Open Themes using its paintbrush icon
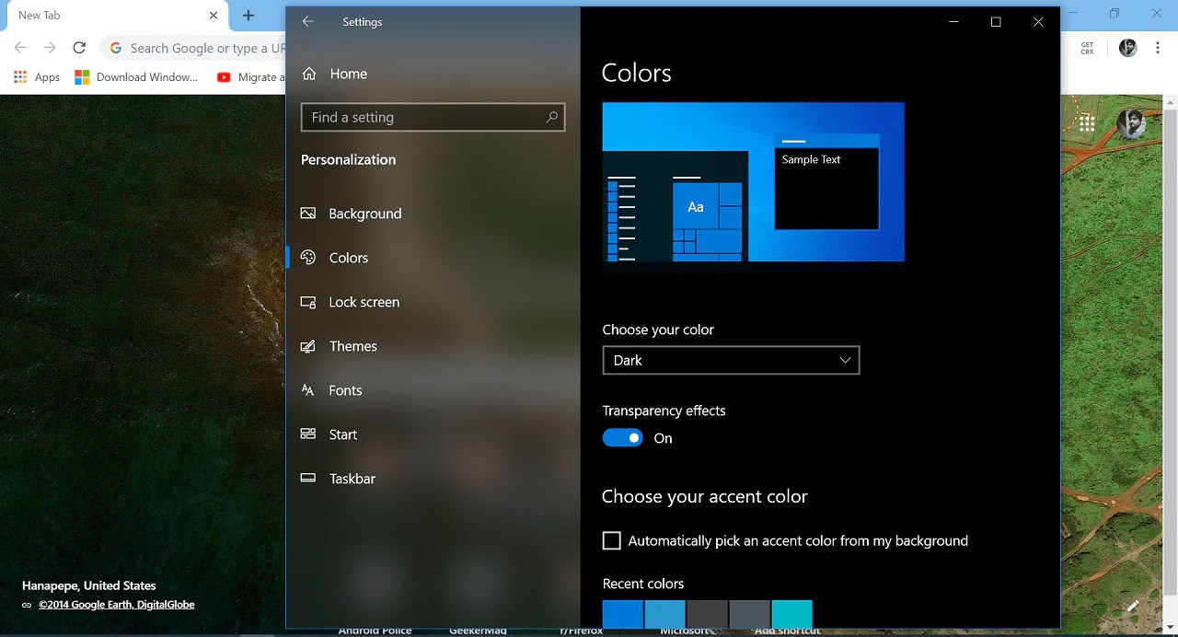1178x637 pixels. (307, 346)
